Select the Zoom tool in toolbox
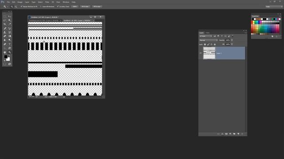Viewport: 284px width, 159px height. (10, 52)
